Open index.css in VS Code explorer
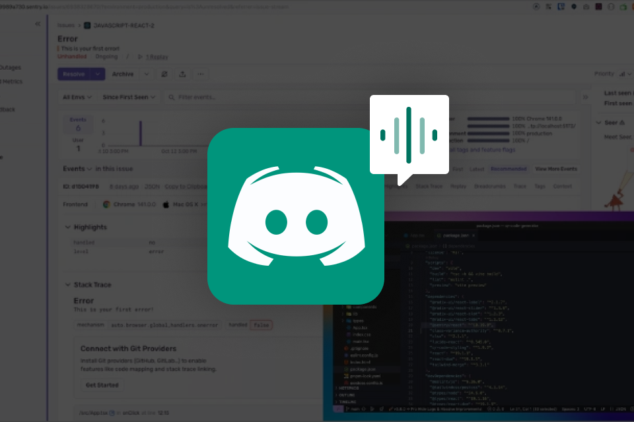The image size is (634, 422). tap(358, 334)
